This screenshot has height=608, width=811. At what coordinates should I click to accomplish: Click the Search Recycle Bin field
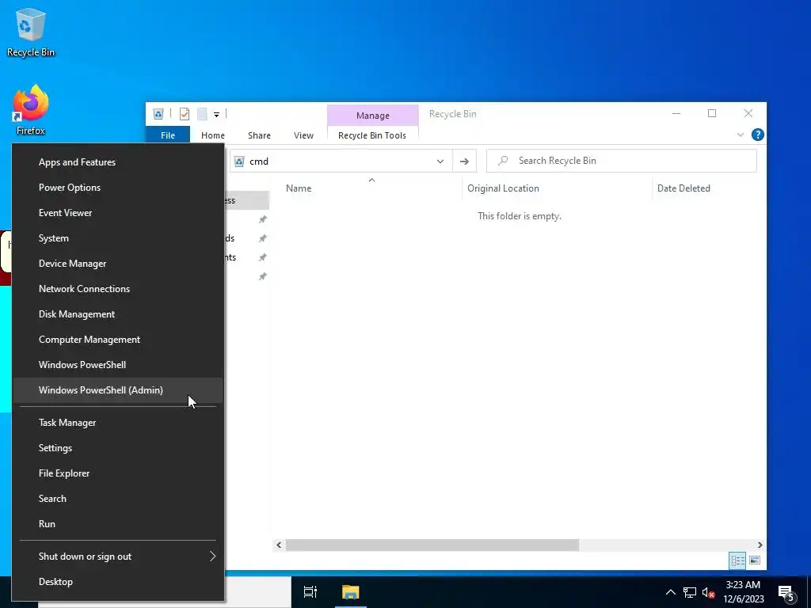622,161
